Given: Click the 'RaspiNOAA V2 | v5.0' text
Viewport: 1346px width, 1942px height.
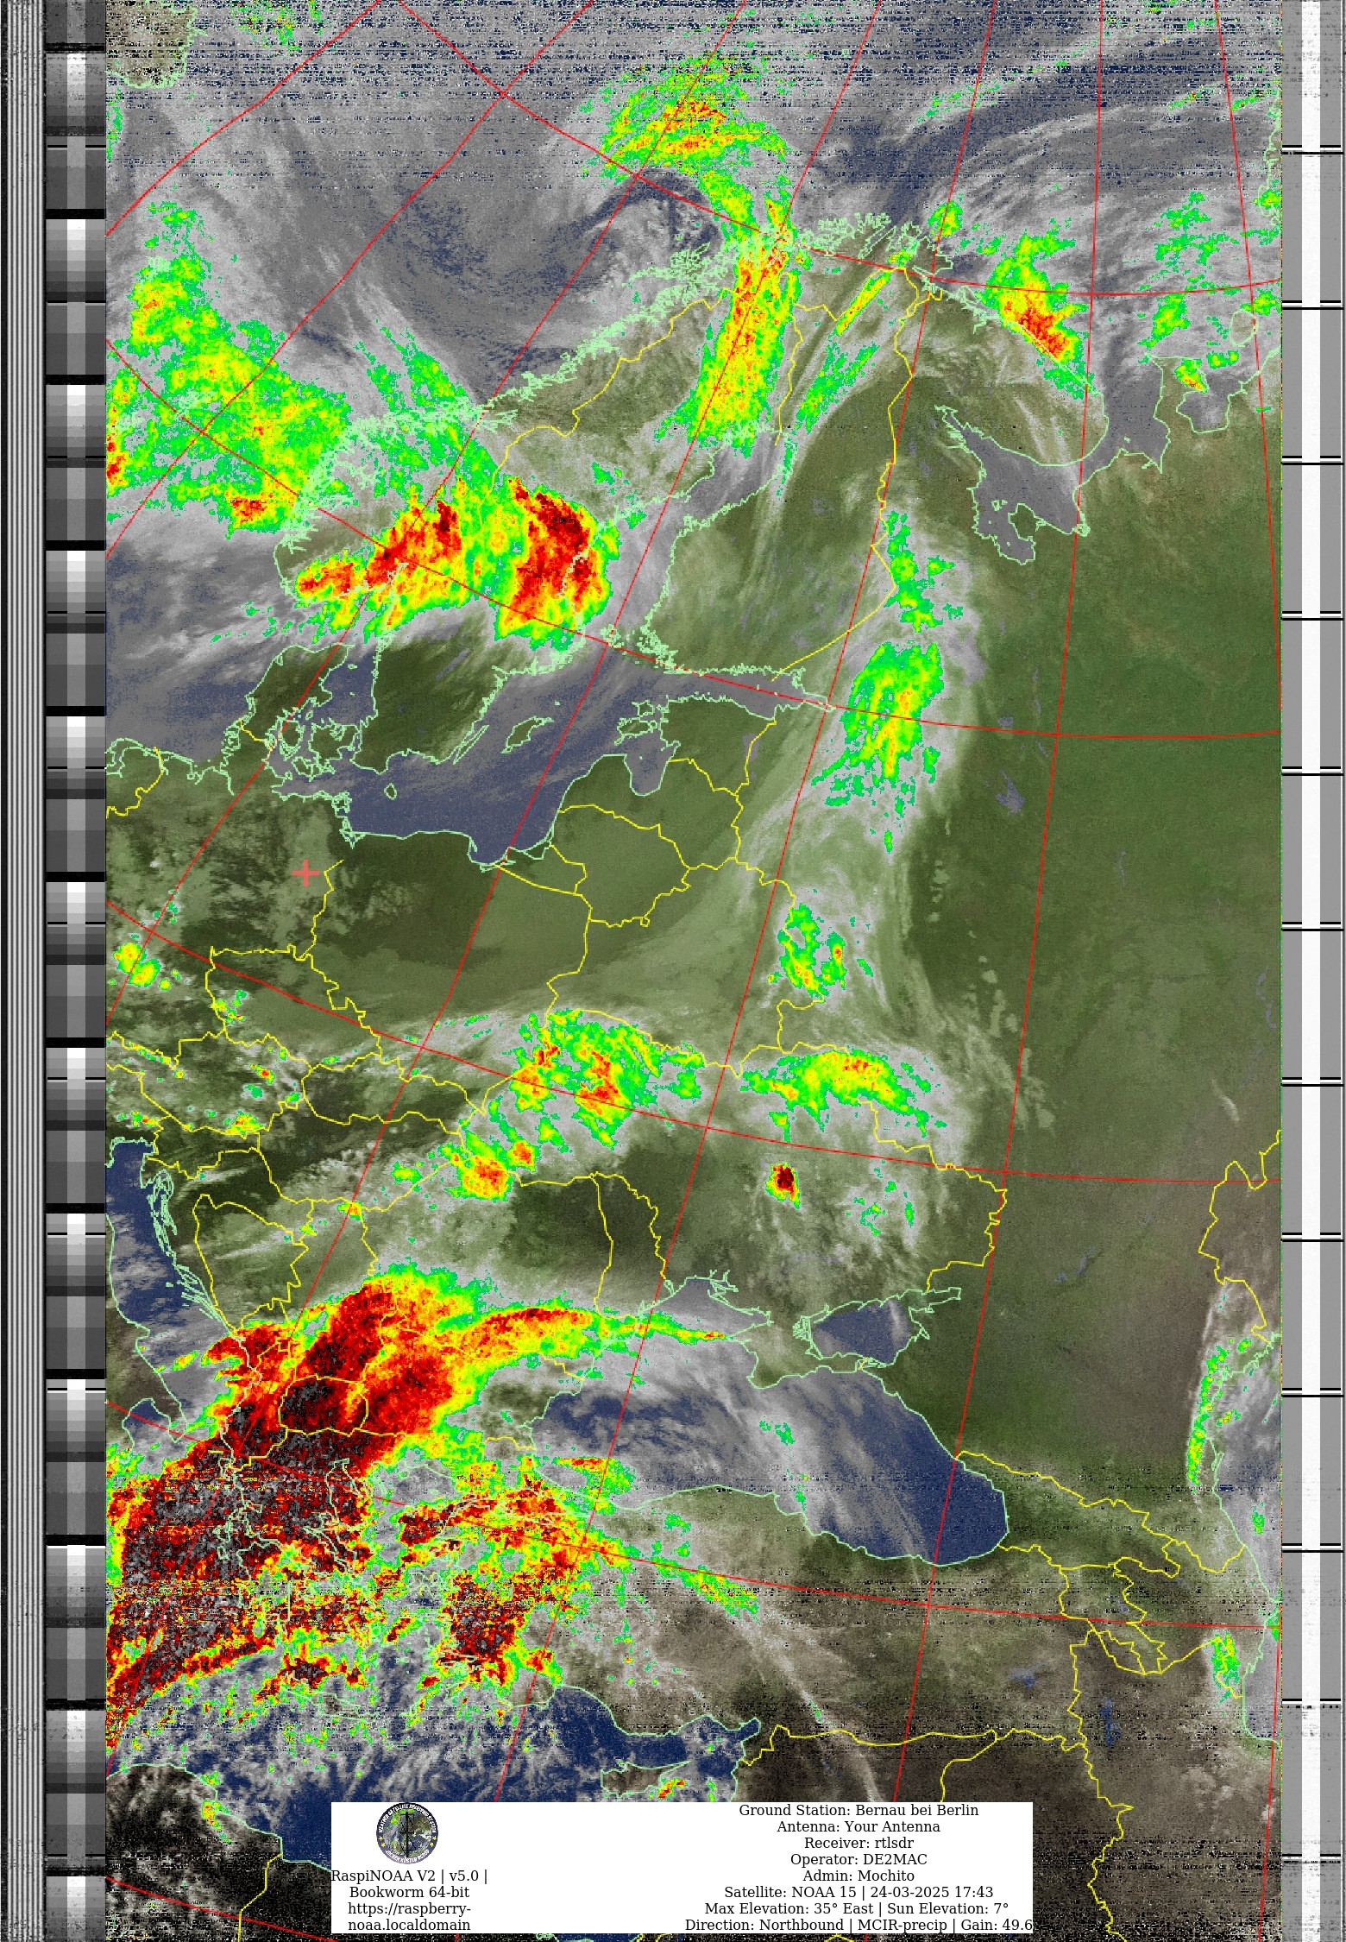Looking at the screenshot, I should tap(409, 1876).
